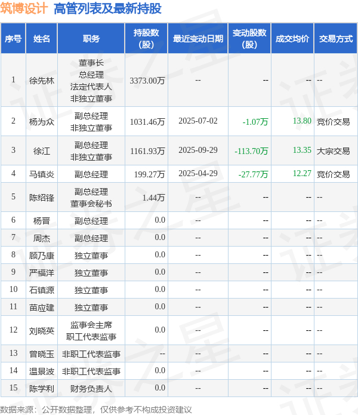Screen dimensions: 358x415
Task: Click 陈绍锋's 董事会秘书 position cell
Action: point(91,198)
